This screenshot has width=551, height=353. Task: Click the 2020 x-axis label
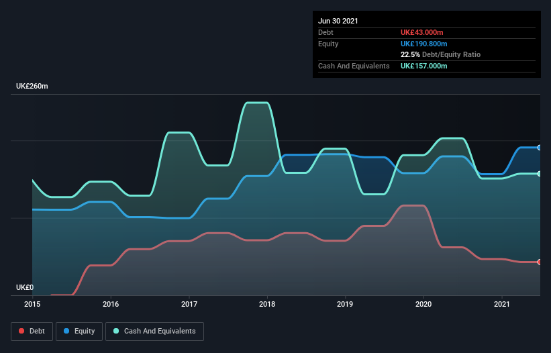tap(423, 304)
